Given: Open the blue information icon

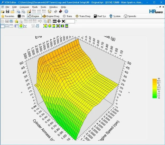Looking at the screenshot, I should tap(66, 11).
